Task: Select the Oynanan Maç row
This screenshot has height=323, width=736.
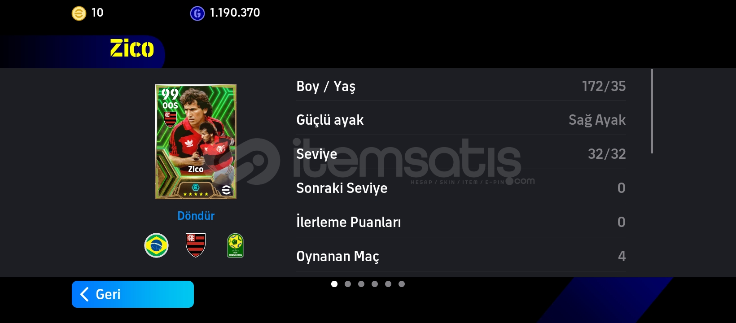Action: click(461, 256)
